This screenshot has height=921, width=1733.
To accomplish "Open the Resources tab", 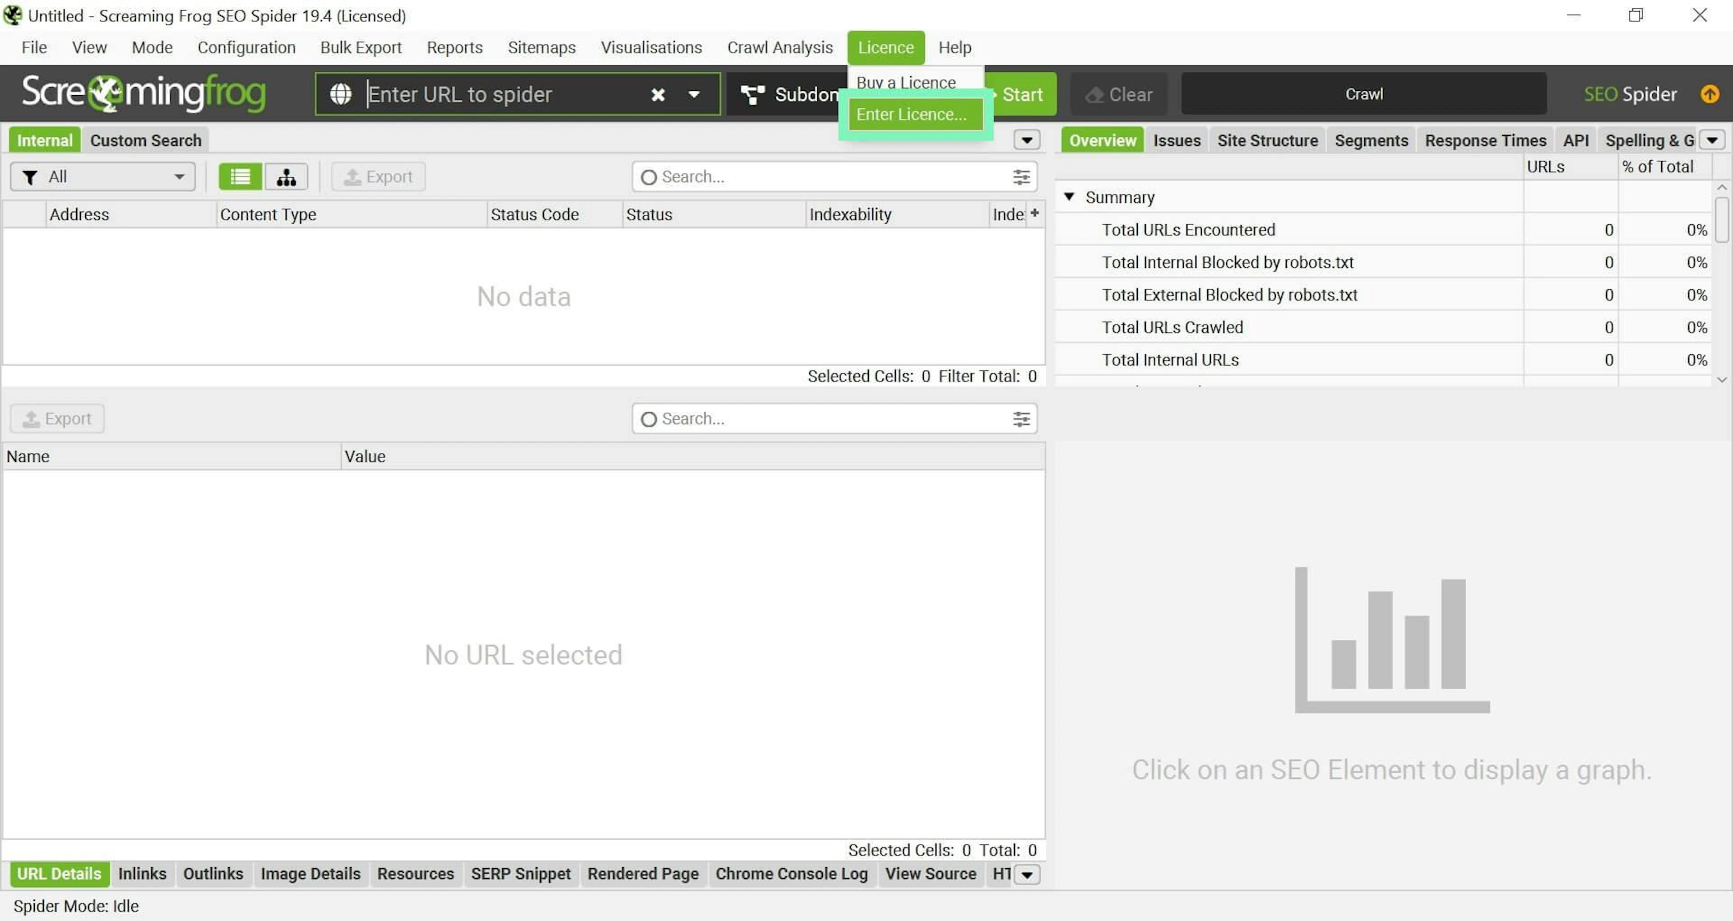I will (416, 874).
